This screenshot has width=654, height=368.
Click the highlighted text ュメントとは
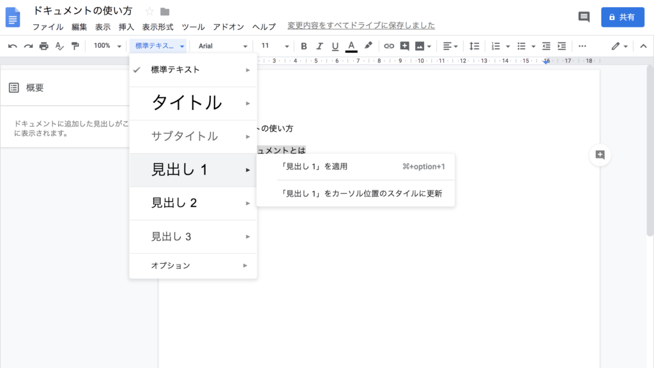tap(281, 150)
